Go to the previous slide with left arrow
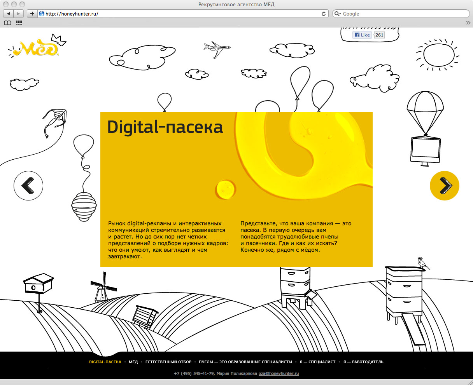Viewport: 473px width, 385px height. [28, 186]
